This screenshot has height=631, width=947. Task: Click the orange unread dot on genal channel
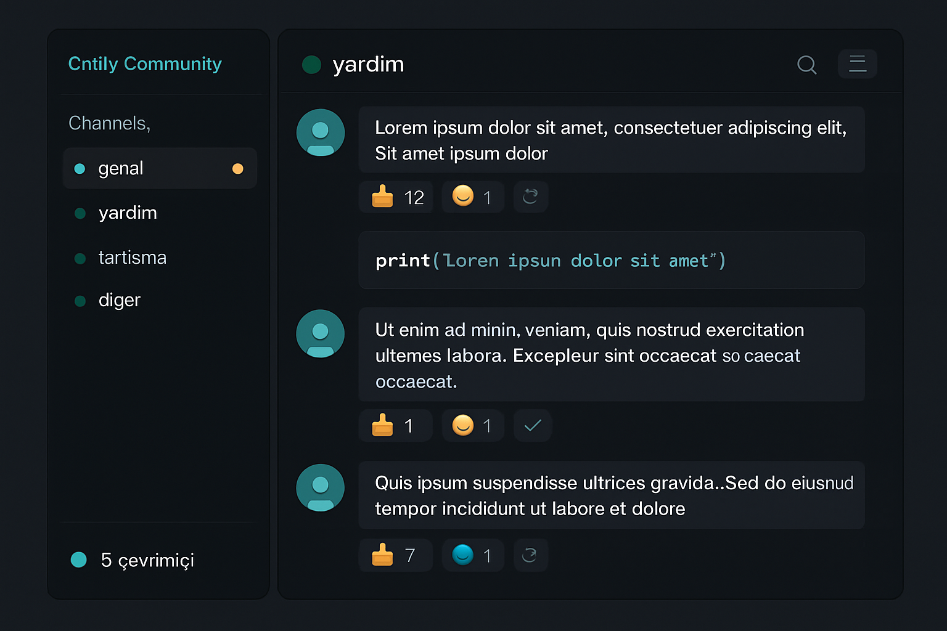(x=238, y=168)
